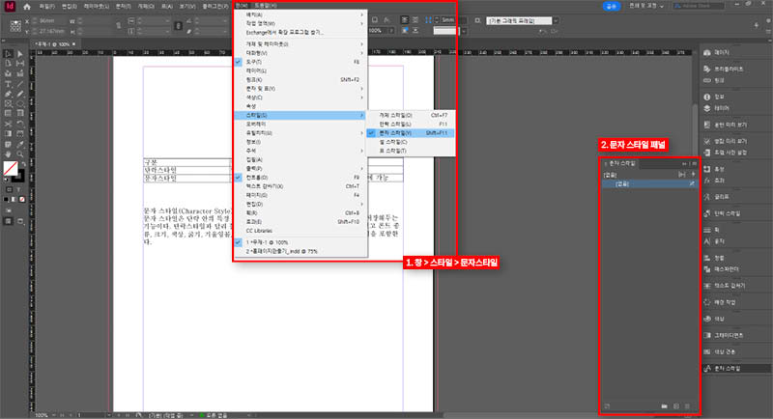This screenshot has width=773, height=419.
Task: Click create new character style icon
Action: (676, 406)
